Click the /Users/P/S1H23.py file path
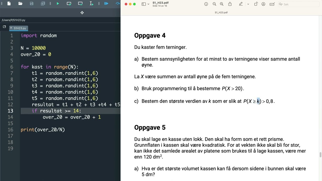Screen dimensions: 322x181 (14, 20)
